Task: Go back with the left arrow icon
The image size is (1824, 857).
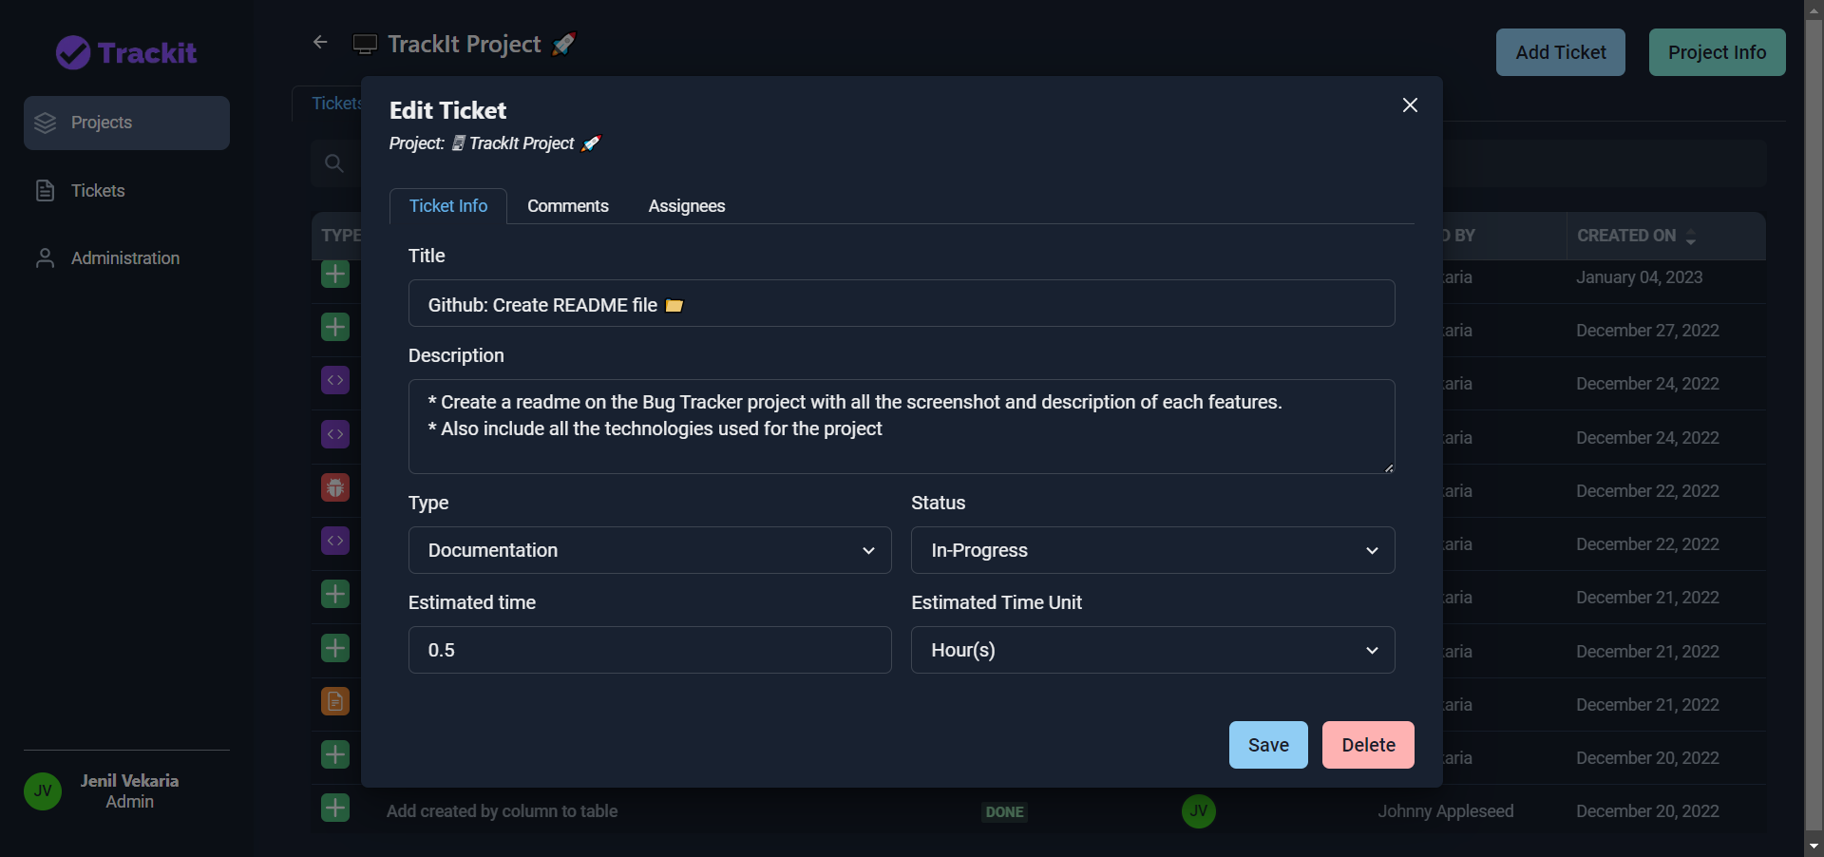Action: pyautogui.click(x=320, y=42)
